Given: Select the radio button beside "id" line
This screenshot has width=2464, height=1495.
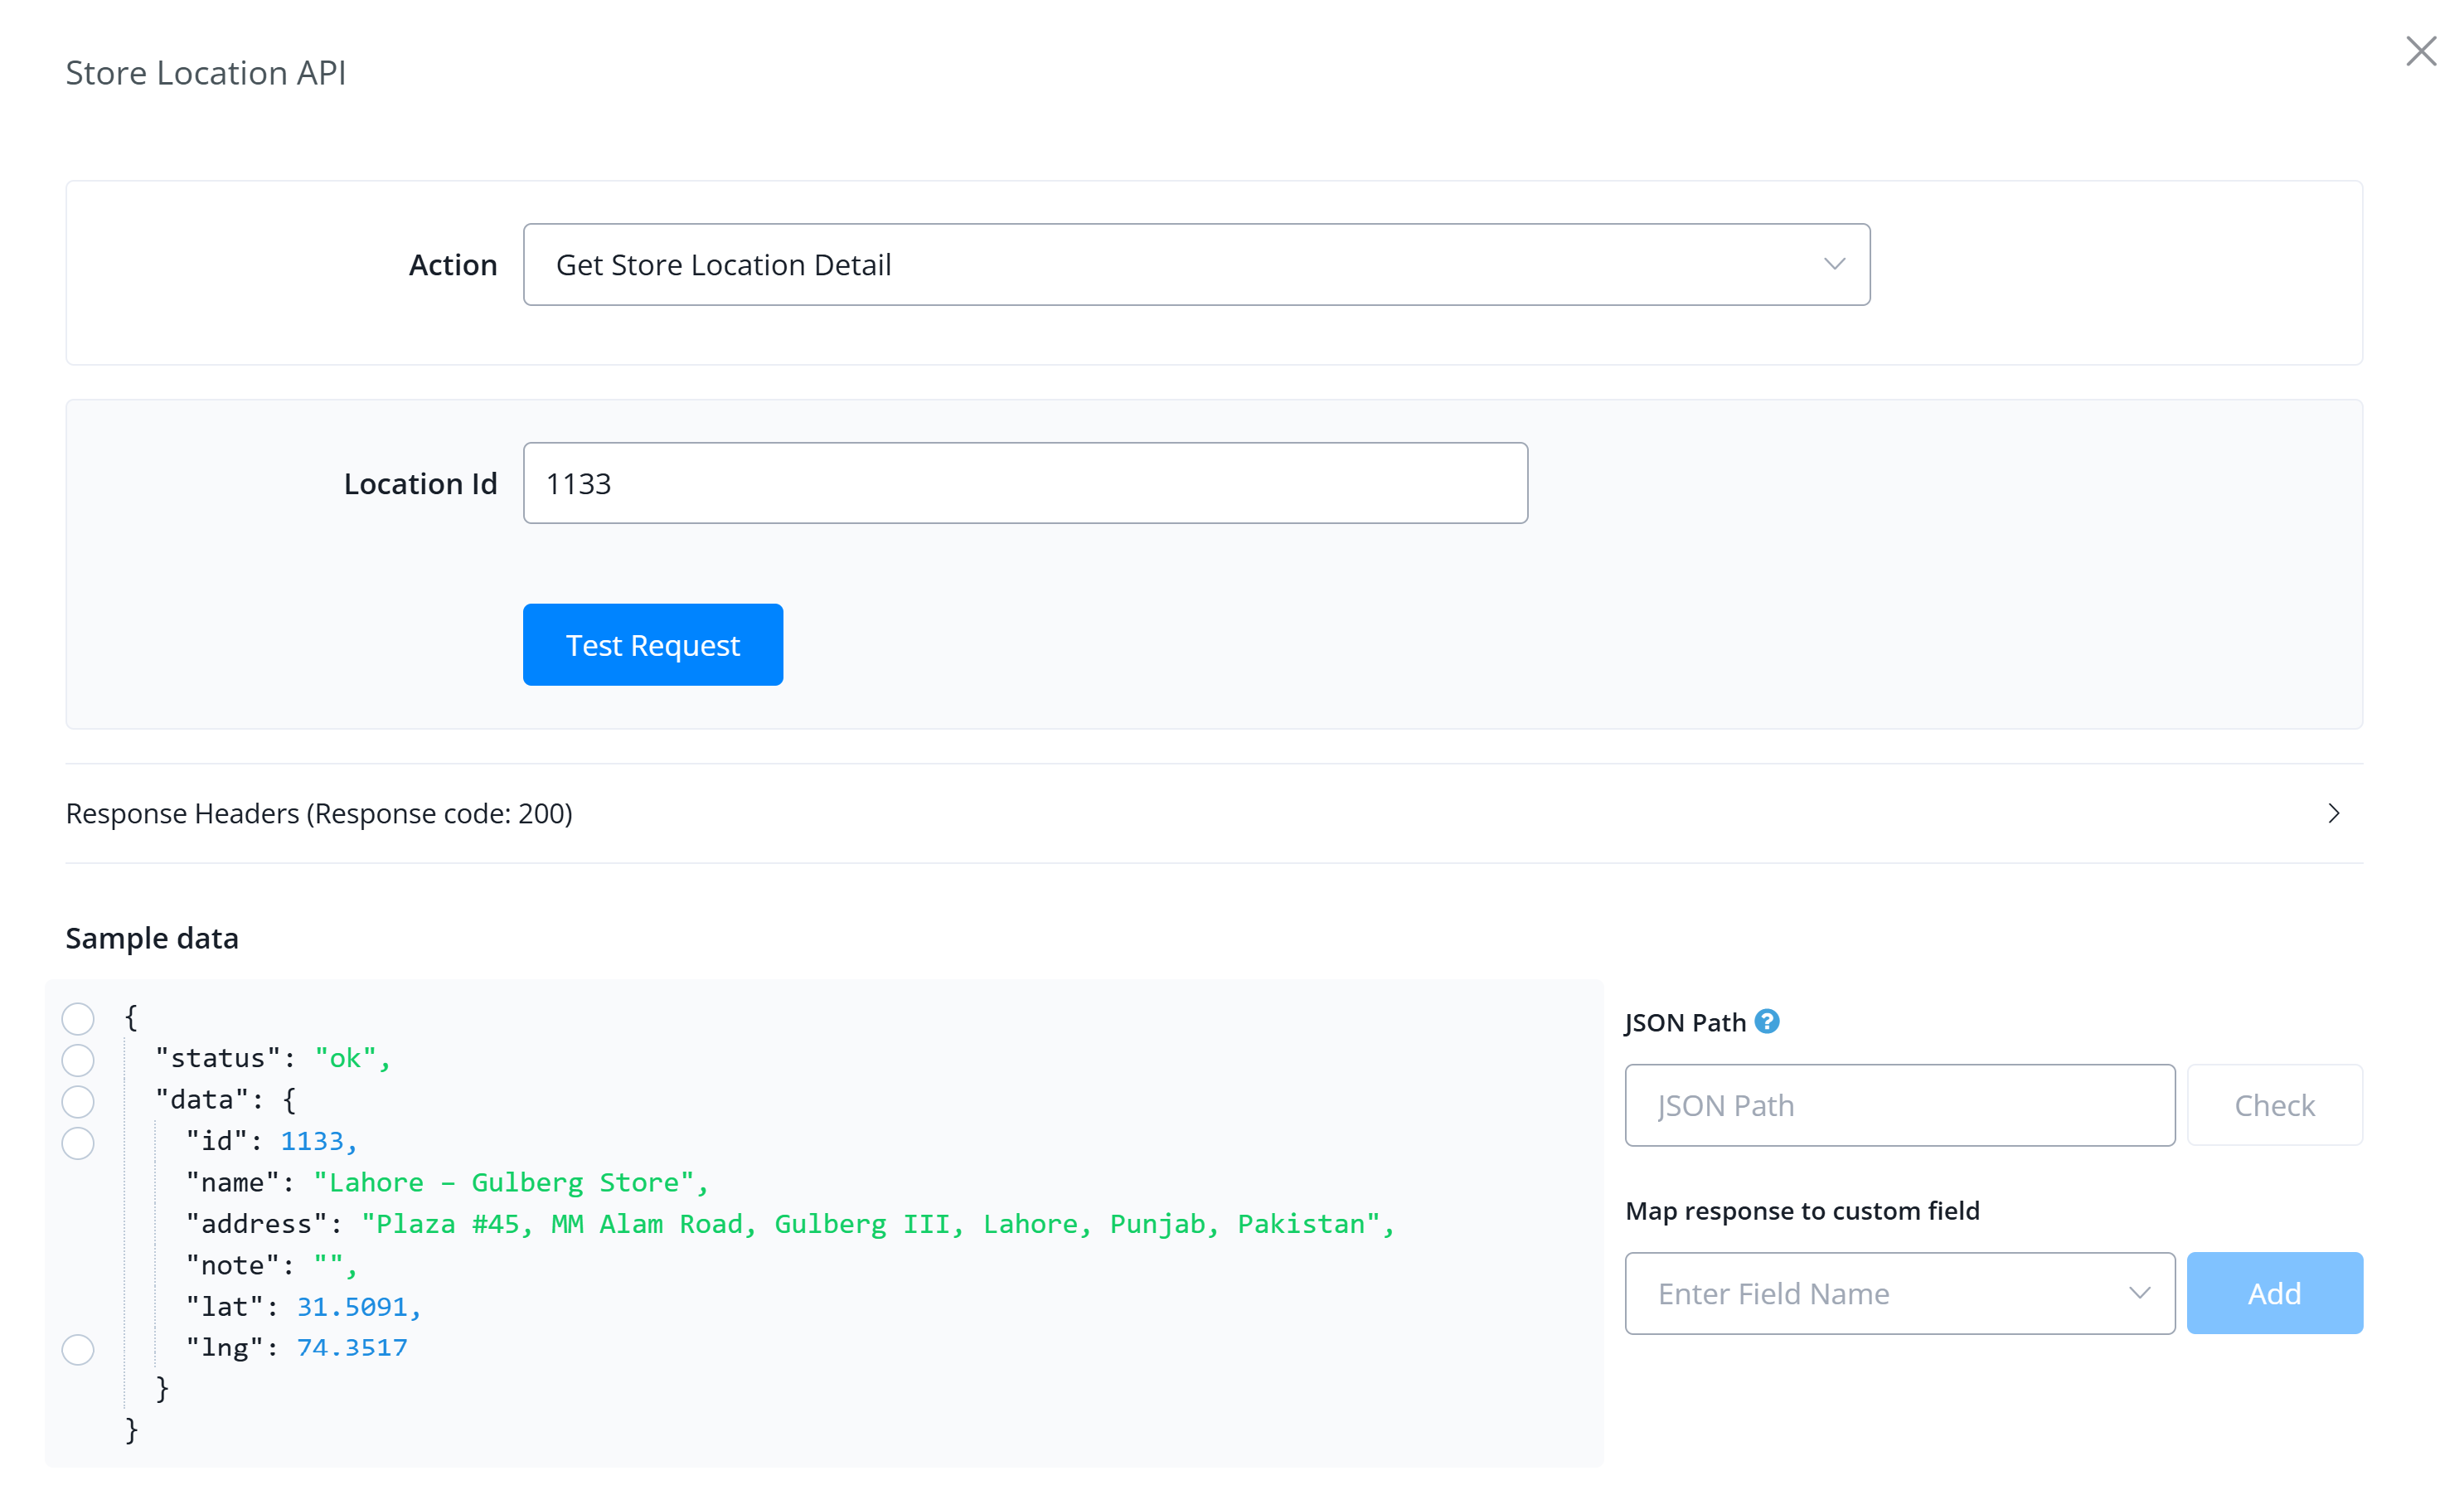Looking at the screenshot, I should (x=78, y=1142).
